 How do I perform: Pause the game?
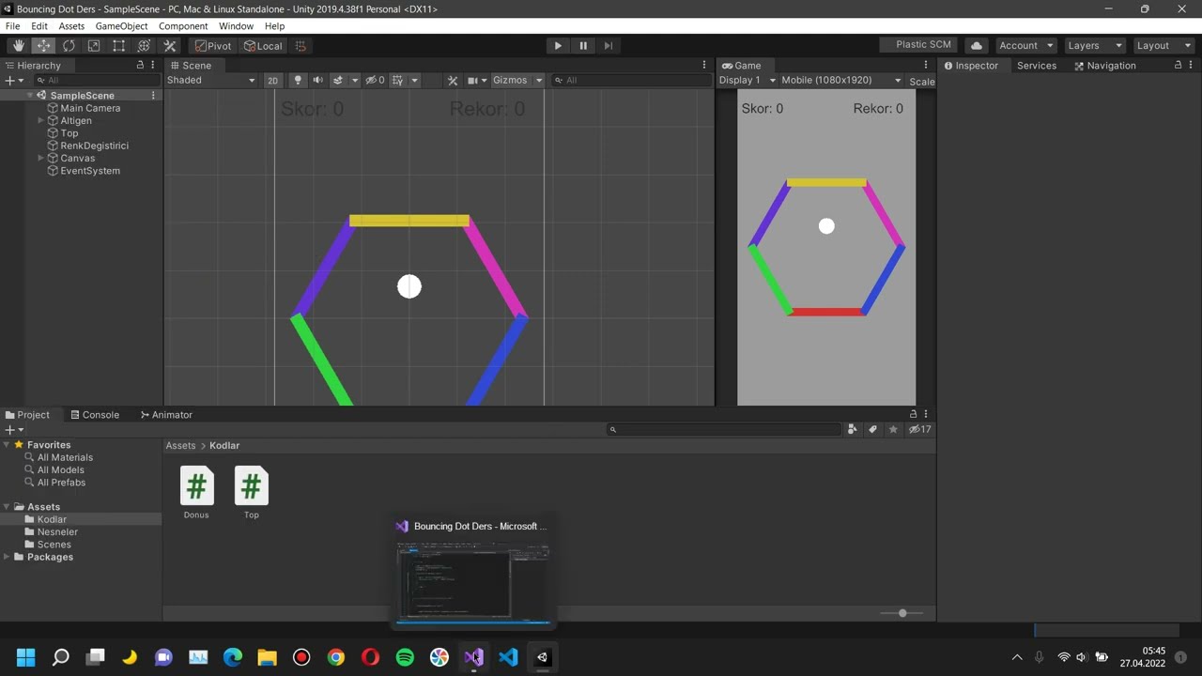(x=583, y=45)
